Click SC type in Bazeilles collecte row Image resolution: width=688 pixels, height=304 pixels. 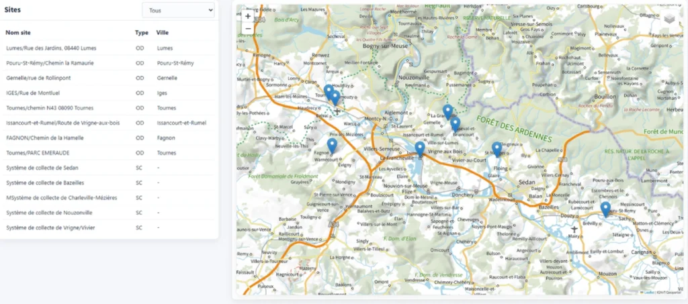(139, 183)
